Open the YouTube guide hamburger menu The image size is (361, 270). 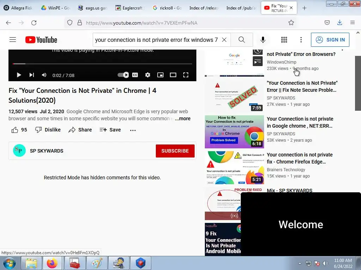point(13,40)
